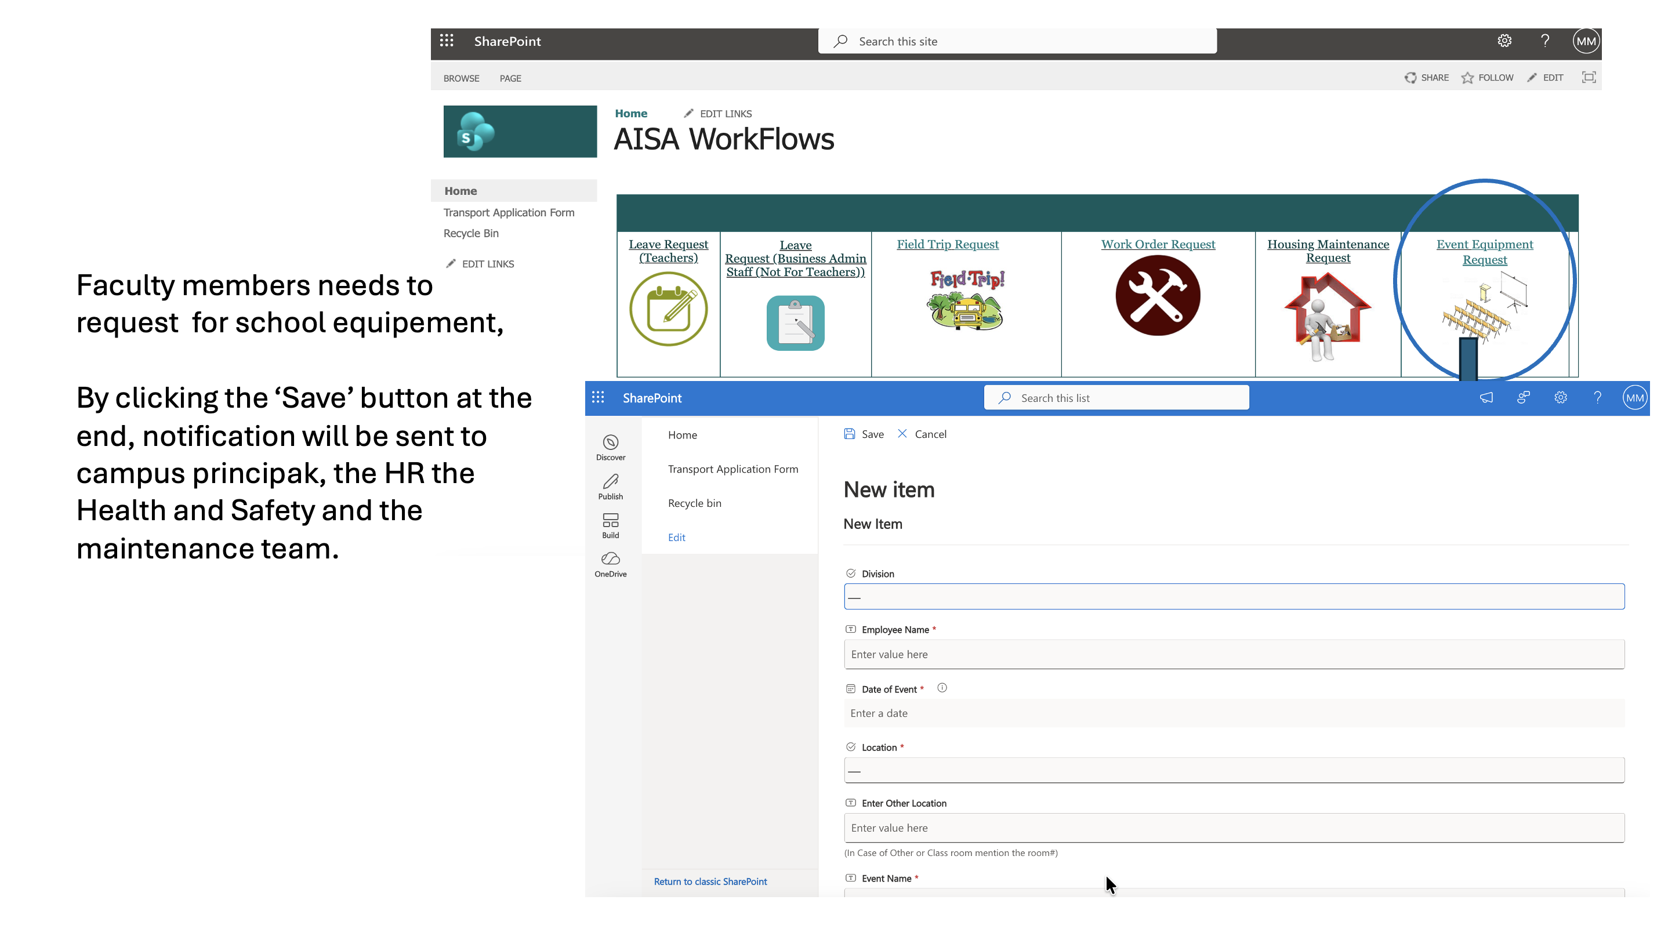Open settings gear in top dark bar

1504,41
